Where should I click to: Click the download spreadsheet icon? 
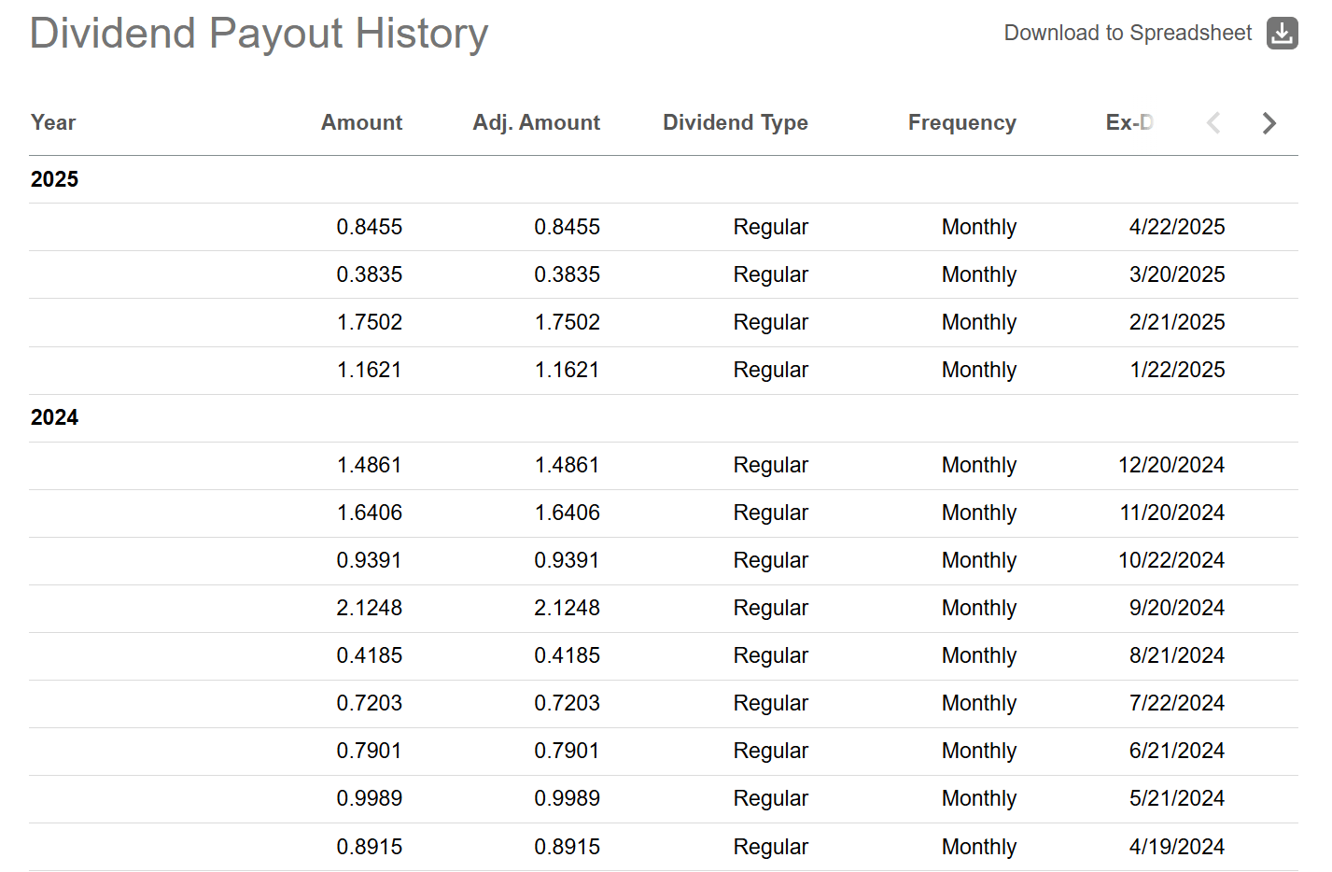tap(1282, 33)
